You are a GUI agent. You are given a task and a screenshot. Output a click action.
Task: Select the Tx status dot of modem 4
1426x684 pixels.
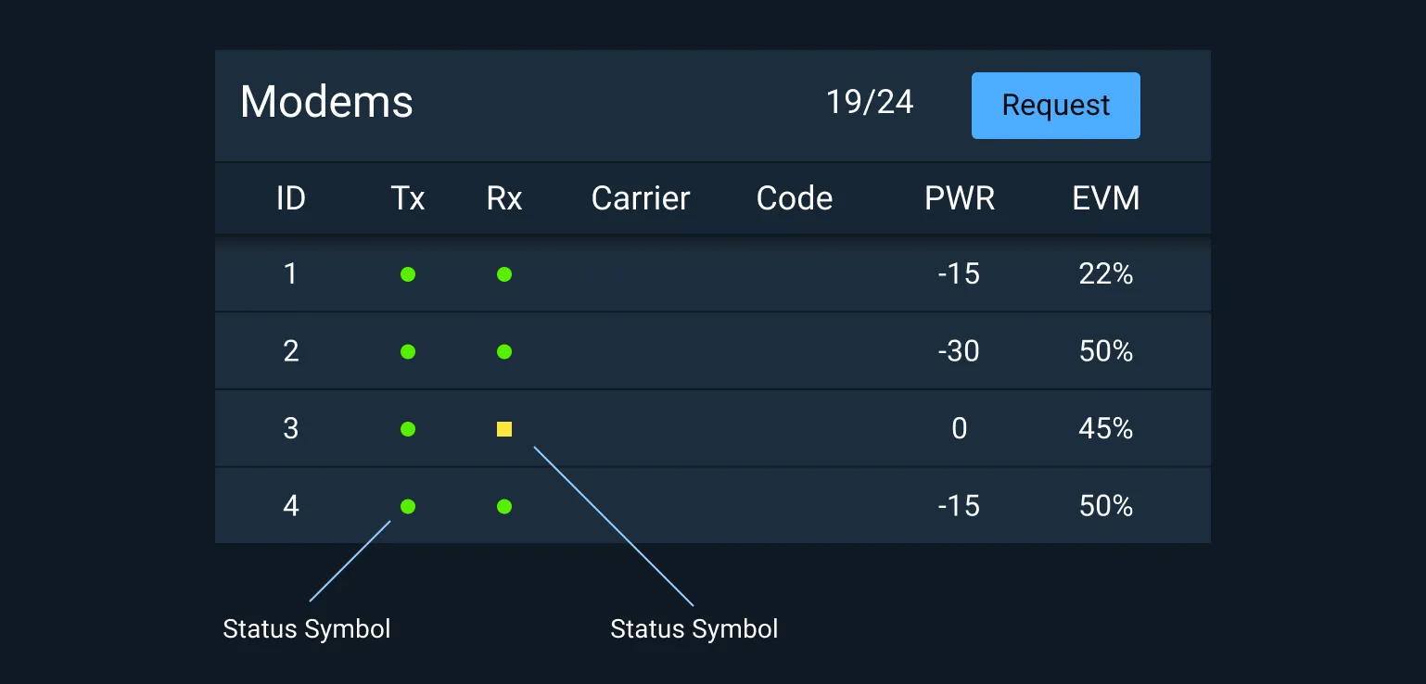pos(408,506)
